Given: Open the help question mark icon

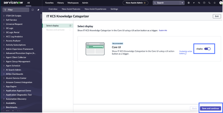Looking at the screenshot, I should tap(204, 3).
